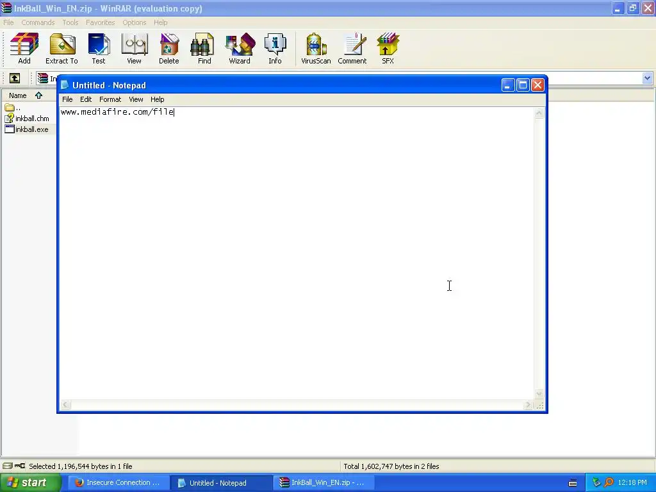Click the drive icon in WinRAR status bar

[8, 466]
